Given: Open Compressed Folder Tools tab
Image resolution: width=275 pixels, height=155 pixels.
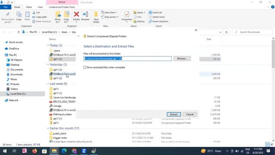Looking at the screenshot, I should (x=62, y=7).
